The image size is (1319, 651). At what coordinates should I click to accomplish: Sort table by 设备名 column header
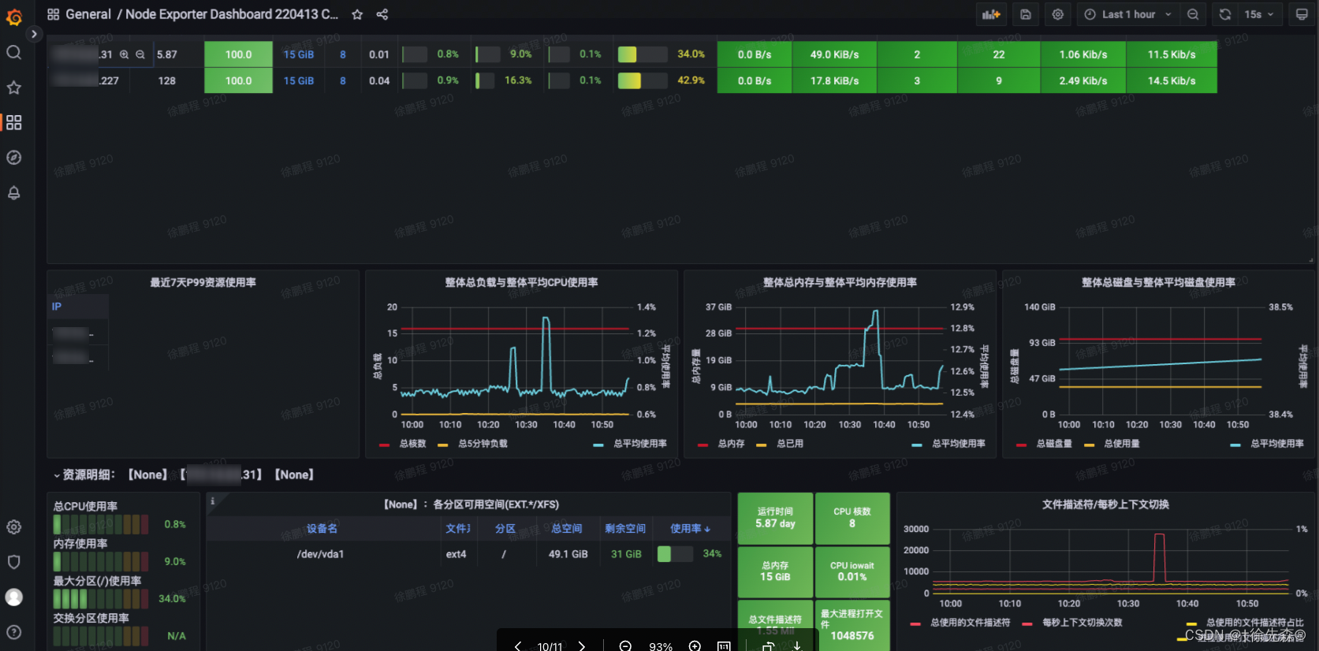[x=322, y=529]
